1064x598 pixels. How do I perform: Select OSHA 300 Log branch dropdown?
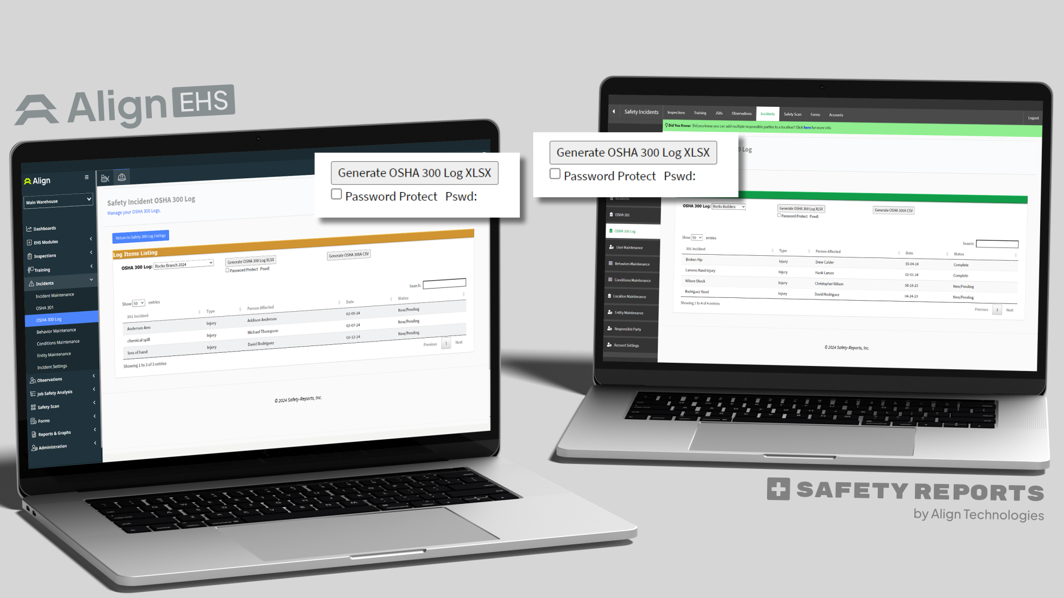[x=180, y=264]
